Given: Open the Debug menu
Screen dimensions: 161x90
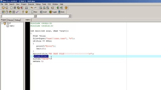Looking at the screenshot, I should tap(38, 4).
